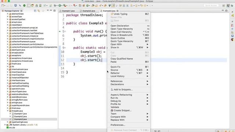Viewport: 235px width, 132px height.
Task: Close the Package Explorer view tab
Action: pos(21,11)
